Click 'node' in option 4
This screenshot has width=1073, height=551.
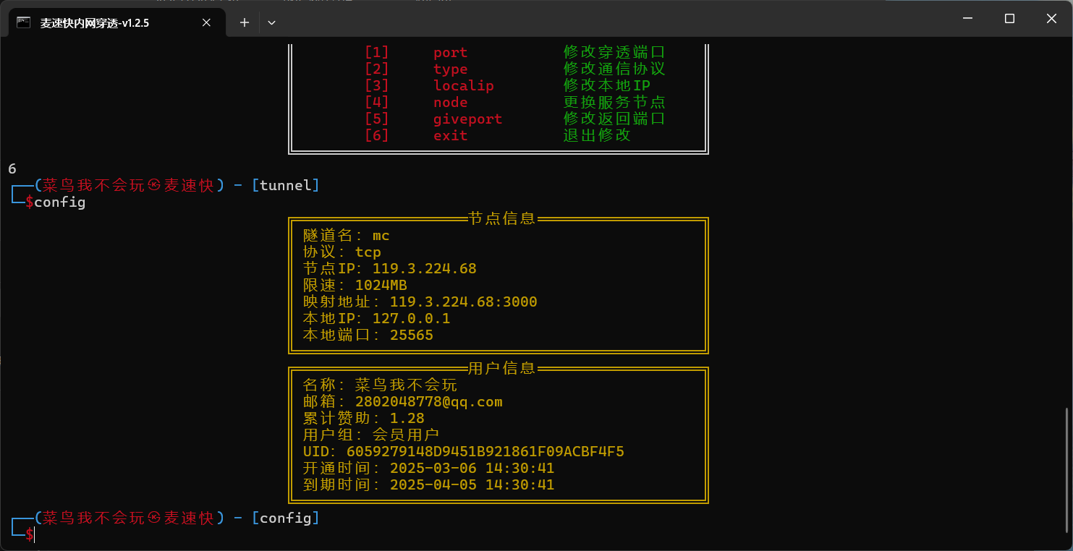tap(450, 103)
